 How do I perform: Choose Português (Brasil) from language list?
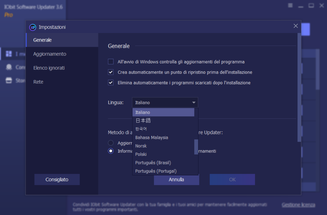coord(163,163)
